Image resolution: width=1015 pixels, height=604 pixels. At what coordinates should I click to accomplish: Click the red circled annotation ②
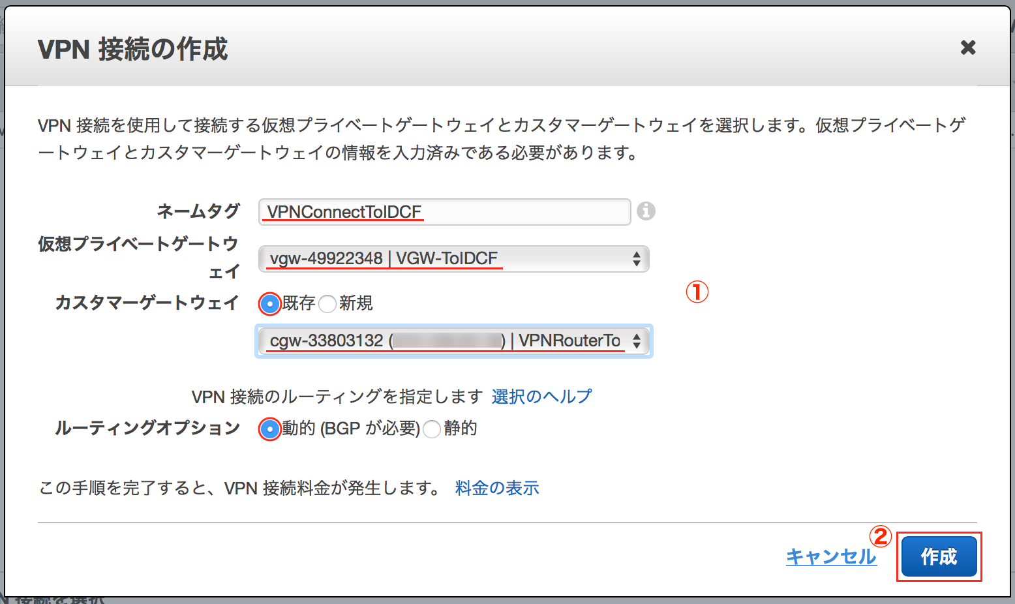pos(882,537)
